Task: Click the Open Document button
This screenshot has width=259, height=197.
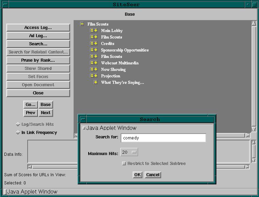Action: pyautogui.click(x=38, y=85)
